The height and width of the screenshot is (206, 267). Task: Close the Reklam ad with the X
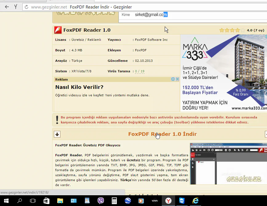point(177,79)
